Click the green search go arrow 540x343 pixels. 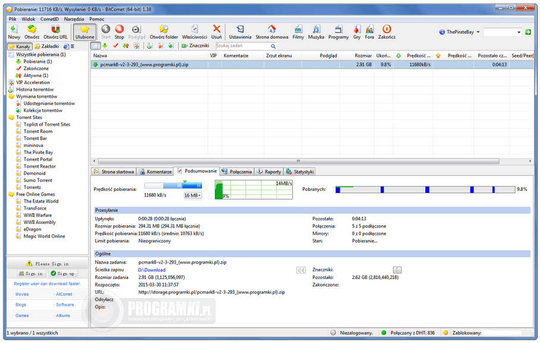[528, 32]
